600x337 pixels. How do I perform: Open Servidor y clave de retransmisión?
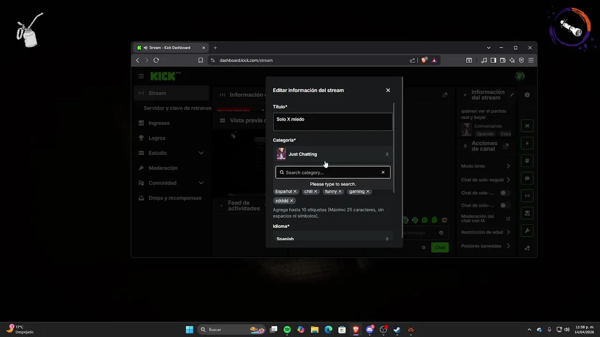177,108
